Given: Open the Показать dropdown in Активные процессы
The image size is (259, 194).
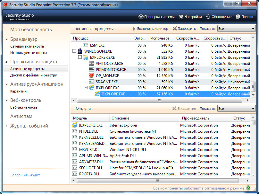Looking at the screenshot, I should pyautogui.click(x=237, y=28).
